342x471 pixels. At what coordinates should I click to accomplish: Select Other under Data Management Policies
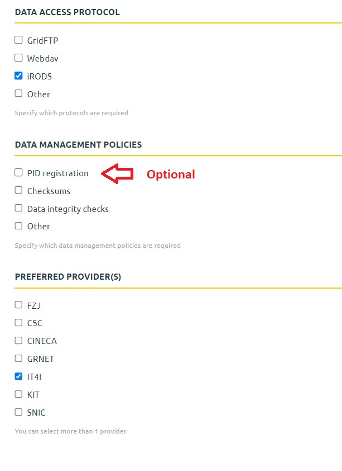pyautogui.click(x=18, y=226)
